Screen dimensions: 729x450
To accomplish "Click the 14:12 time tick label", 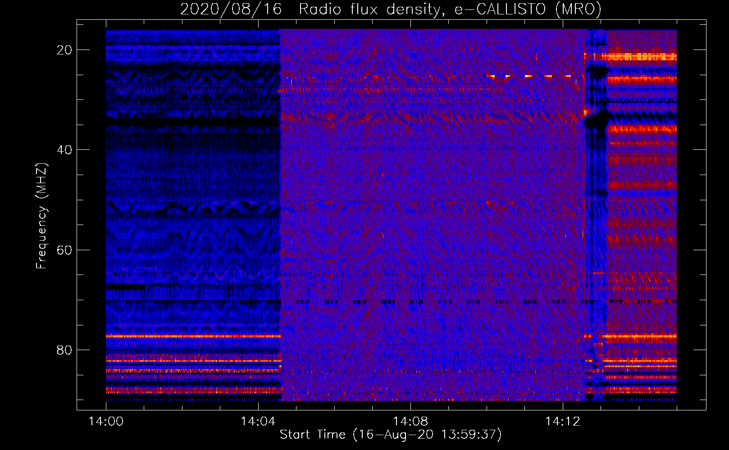I will pyautogui.click(x=562, y=422).
